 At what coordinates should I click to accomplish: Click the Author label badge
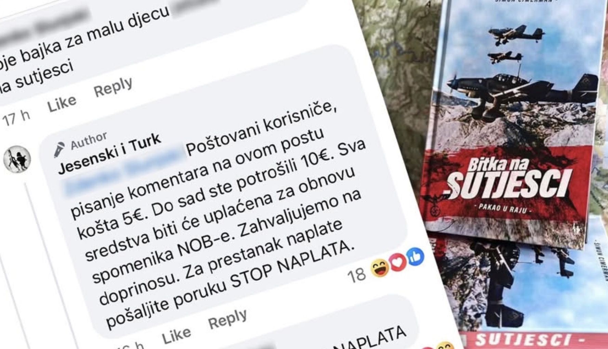pyautogui.click(x=89, y=140)
